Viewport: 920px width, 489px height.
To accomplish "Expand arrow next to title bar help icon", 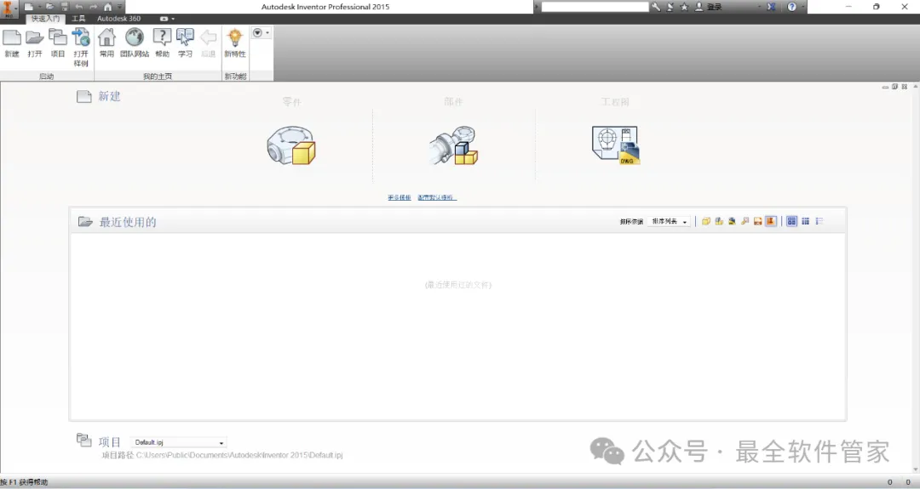I will tap(803, 7).
